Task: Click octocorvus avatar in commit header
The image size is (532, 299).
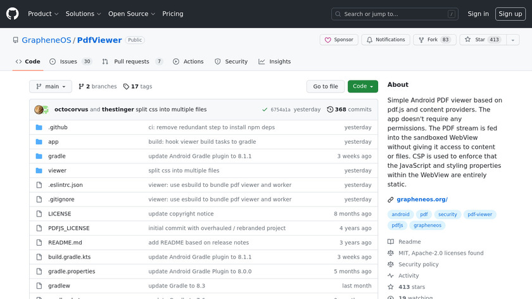Action: tap(39, 110)
